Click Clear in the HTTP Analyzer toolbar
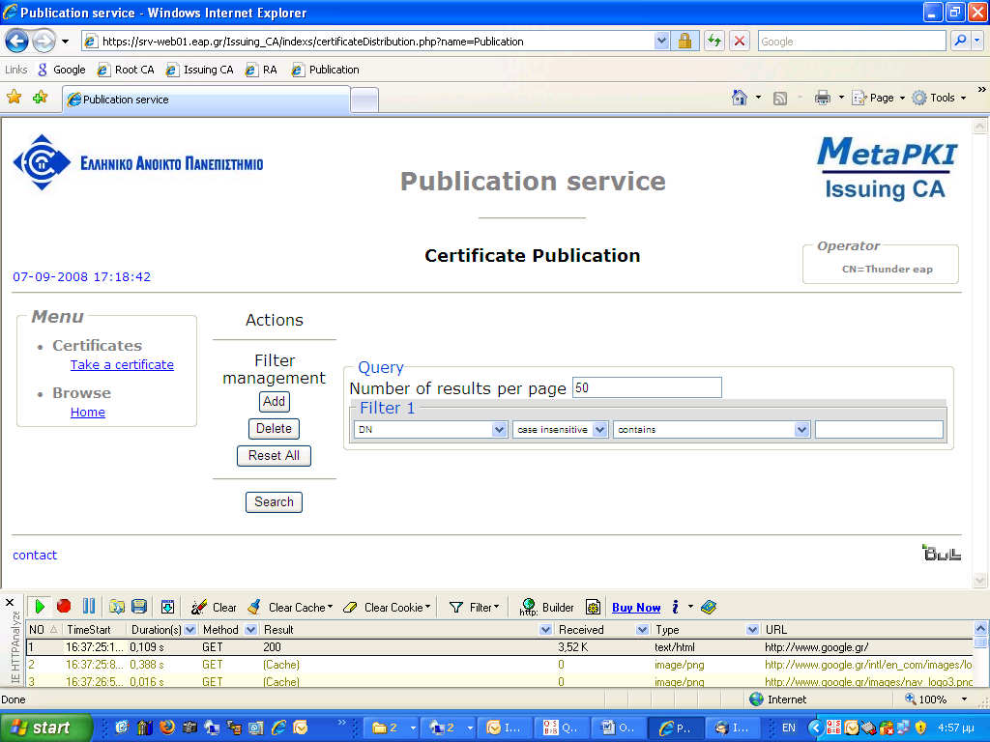990x742 pixels. click(x=214, y=607)
